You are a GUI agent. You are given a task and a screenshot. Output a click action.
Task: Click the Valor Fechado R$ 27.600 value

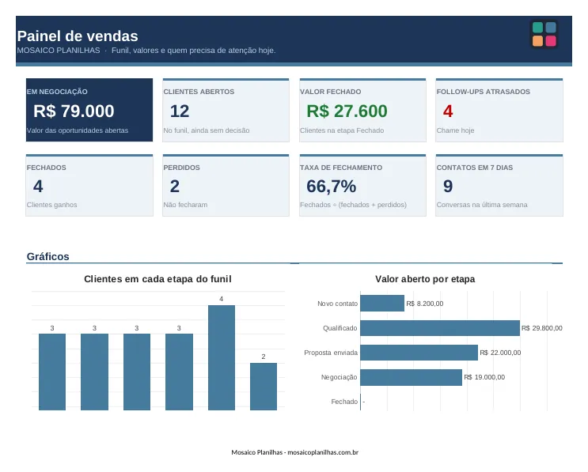point(347,111)
